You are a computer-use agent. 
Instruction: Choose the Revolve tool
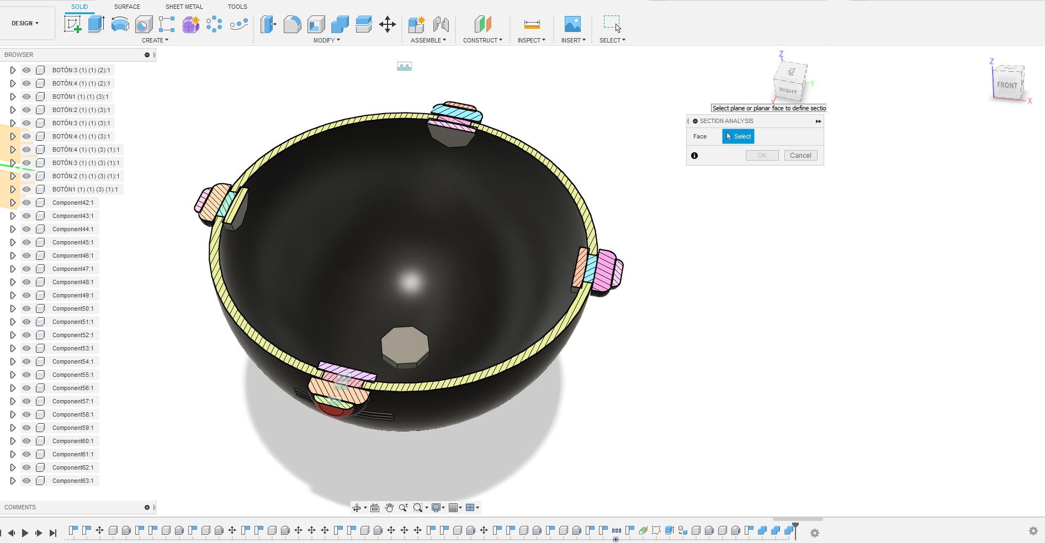point(120,24)
